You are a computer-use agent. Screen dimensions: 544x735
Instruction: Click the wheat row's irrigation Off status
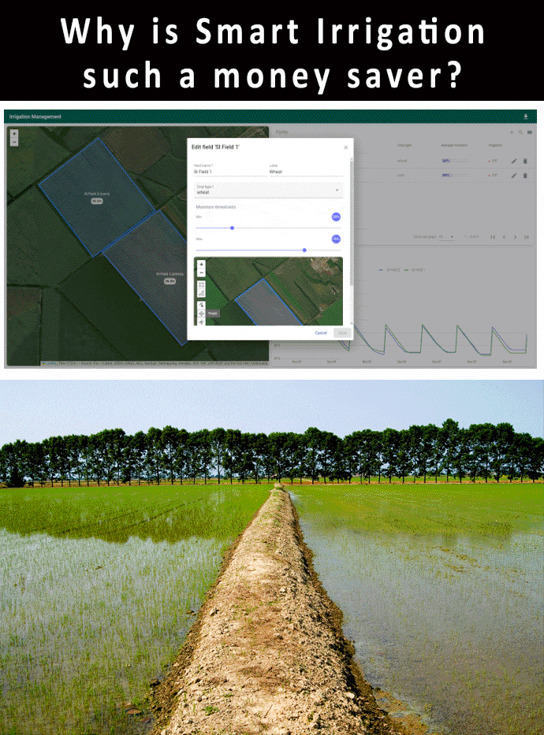tap(493, 161)
